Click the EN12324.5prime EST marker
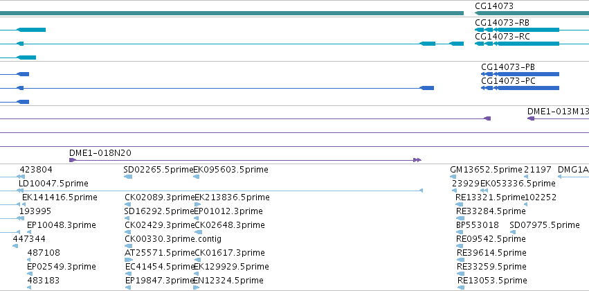Image resolution: width=589 pixels, height=291 pixels. 196,288
